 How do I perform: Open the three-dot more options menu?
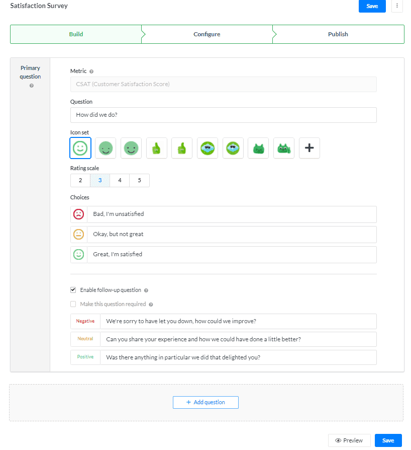[397, 6]
